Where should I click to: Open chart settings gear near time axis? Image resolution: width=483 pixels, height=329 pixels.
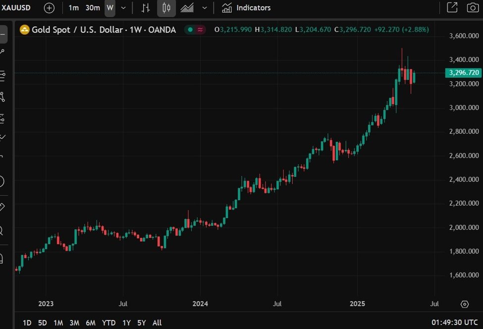(465, 304)
